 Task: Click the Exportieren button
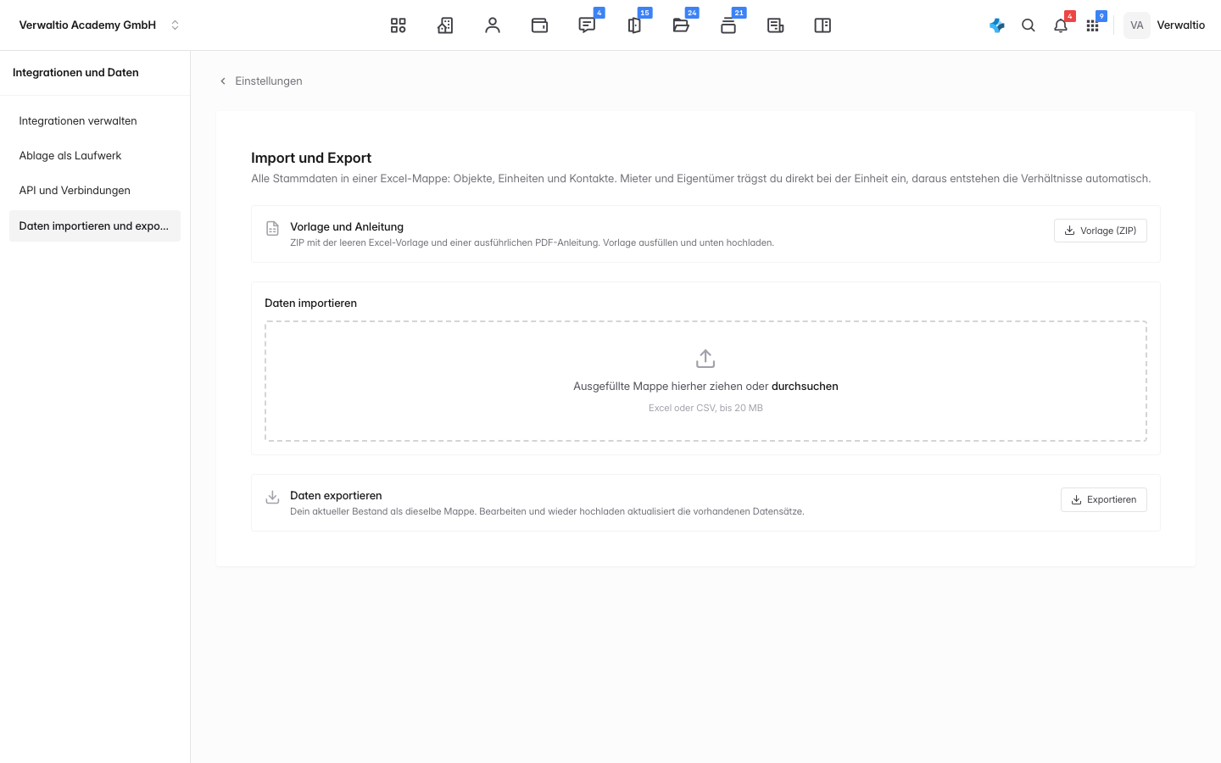1104,499
